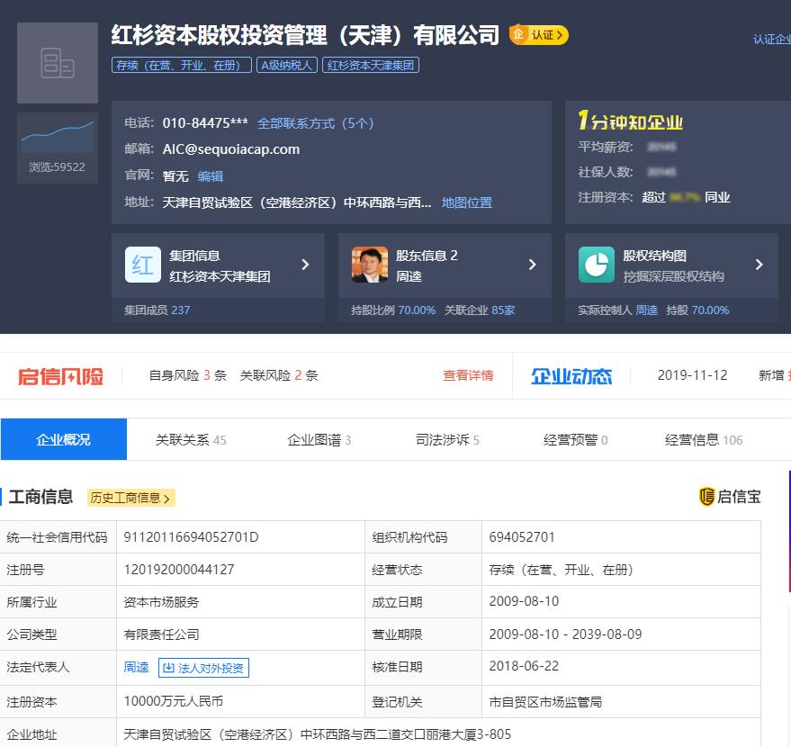Click 全部联系方式 (5个) link
791x747 pixels.
[315, 123]
